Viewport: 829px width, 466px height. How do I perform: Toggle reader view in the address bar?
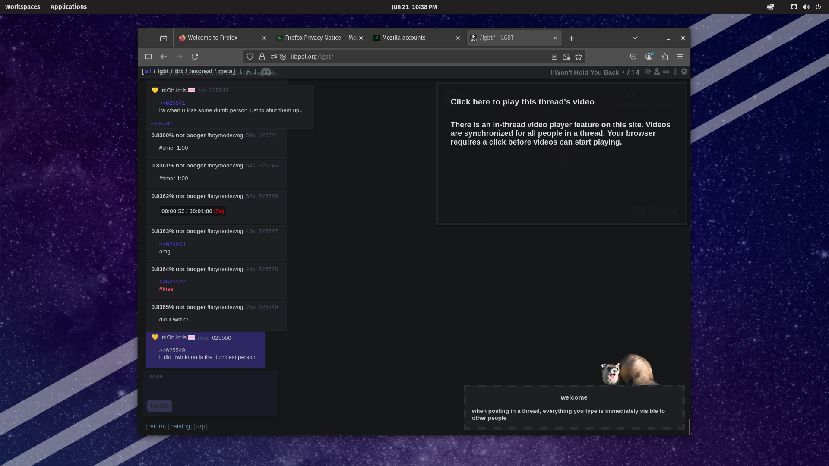pos(554,57)
